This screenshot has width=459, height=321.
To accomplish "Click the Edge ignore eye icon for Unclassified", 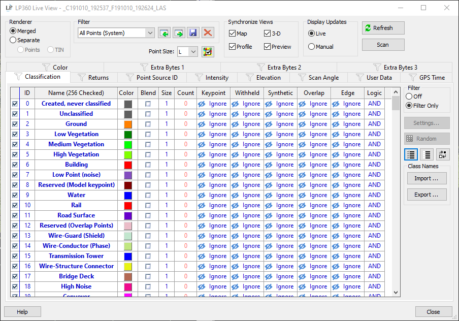I will click(336, 114).
